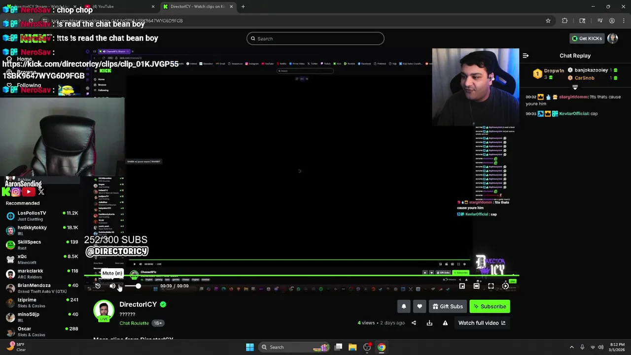Select banjokazooiey on the gift leaderboard

[591, 70]
